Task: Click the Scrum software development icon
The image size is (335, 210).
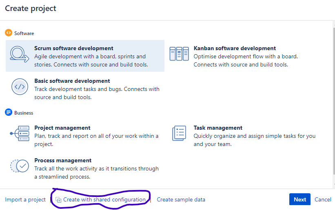Action: (20, 54)
